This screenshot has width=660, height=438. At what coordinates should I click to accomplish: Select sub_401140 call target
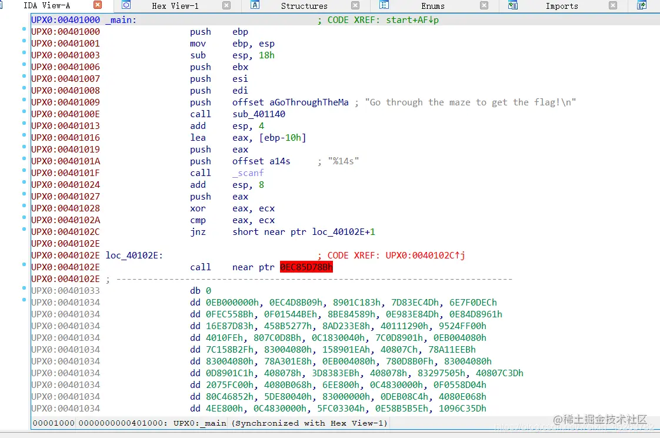[259, 114]
